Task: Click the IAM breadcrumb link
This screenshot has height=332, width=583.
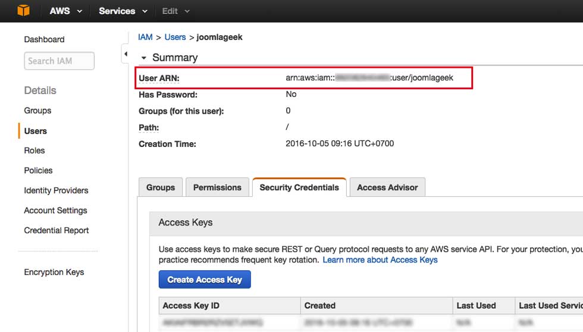Action: 145,37
